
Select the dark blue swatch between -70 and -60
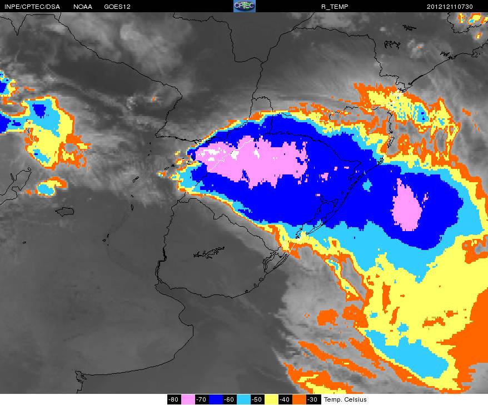[215, 399]
